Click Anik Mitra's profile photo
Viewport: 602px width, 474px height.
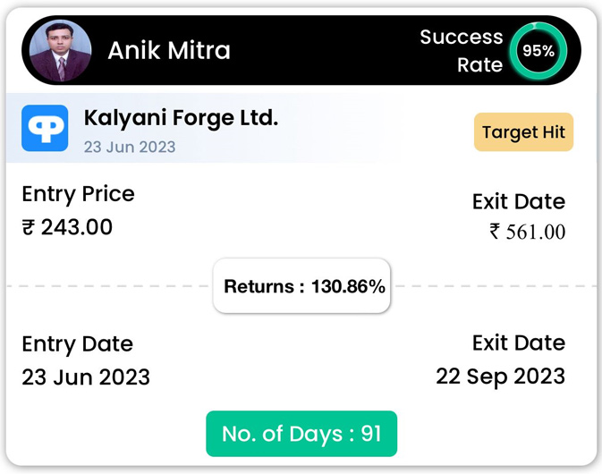[61, 51]
